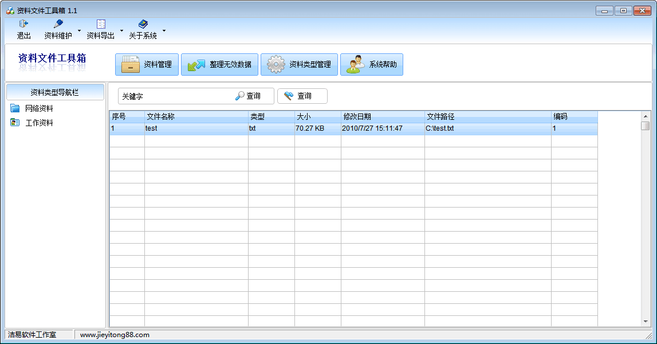This screenshot has width=657, height=344.
Task: Open 系统帮助 help button
Action: tap(372, 65)
